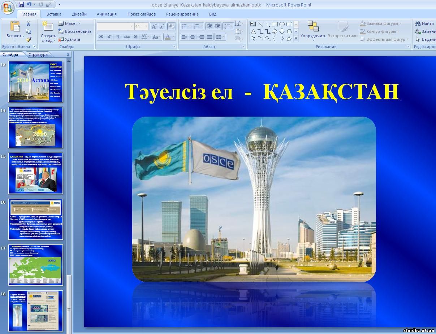Viewport: 436px width, 334px height.
Task: Select the left brace shape
Action: (275, 39)
